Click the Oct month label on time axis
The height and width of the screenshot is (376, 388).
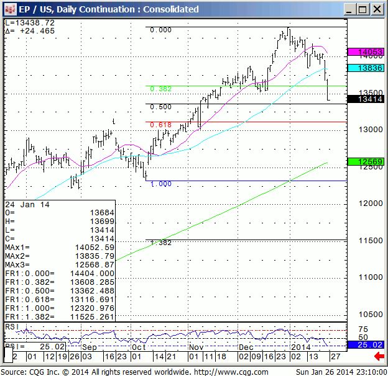pos(139,347)
